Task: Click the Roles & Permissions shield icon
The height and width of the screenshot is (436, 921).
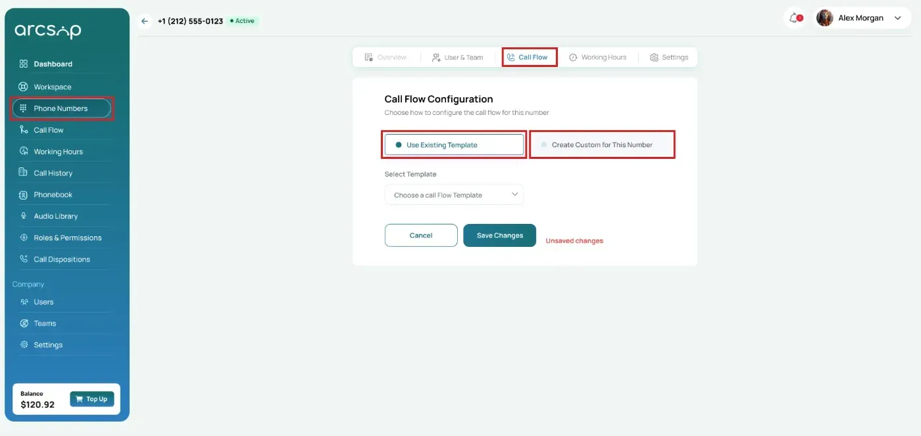Action: (24, 238)
